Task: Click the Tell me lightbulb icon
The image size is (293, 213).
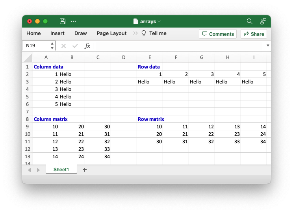Action: click(x=144, y=33)
